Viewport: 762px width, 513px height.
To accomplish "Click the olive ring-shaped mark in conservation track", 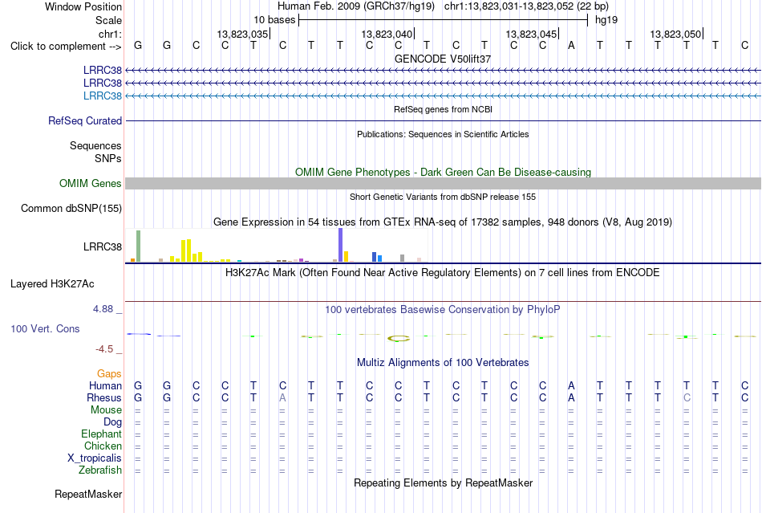I will (399, 339).
